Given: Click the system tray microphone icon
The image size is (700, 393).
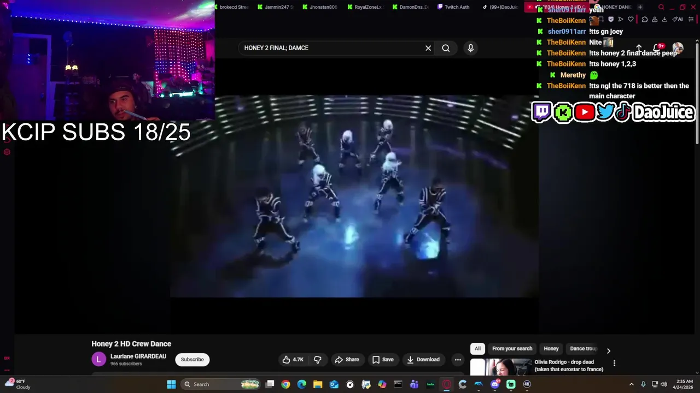Looking at the screenshot, I should click(643, 384).
